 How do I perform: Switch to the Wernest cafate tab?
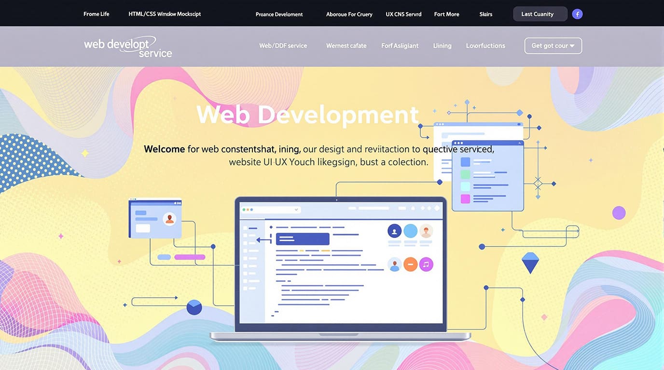(x=346, y=45)
